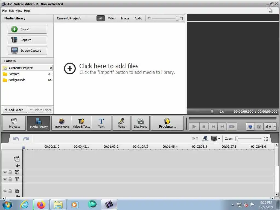Filter library by Audio
Viewport: 280px width, 210px height.
(x=138, y=18)
